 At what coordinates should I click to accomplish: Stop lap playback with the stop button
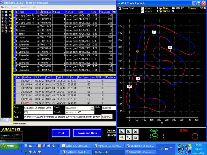tap(135, 131)
